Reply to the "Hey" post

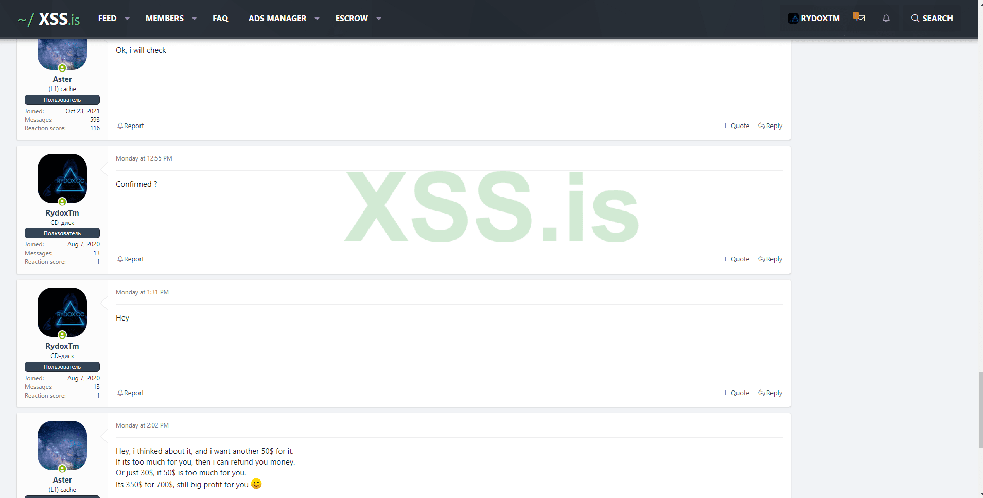[770, 393]
